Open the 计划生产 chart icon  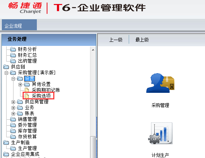160,133
